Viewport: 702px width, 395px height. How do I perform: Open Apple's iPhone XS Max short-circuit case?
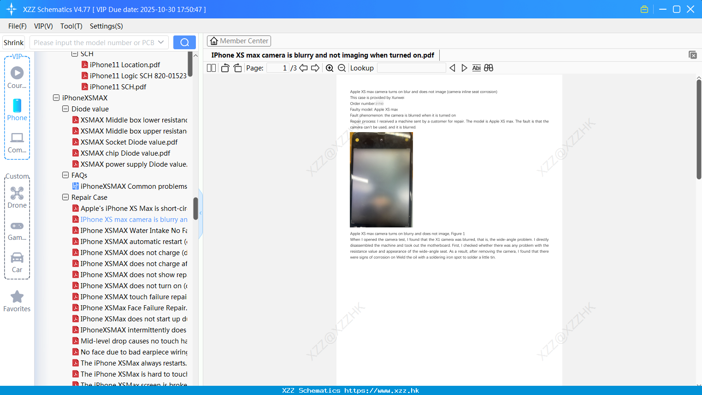click(130, 208)
